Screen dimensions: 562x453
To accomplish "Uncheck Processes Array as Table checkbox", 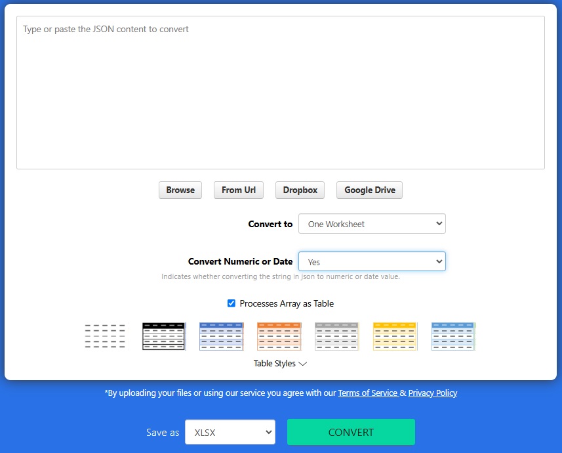I will coord(231,303).
